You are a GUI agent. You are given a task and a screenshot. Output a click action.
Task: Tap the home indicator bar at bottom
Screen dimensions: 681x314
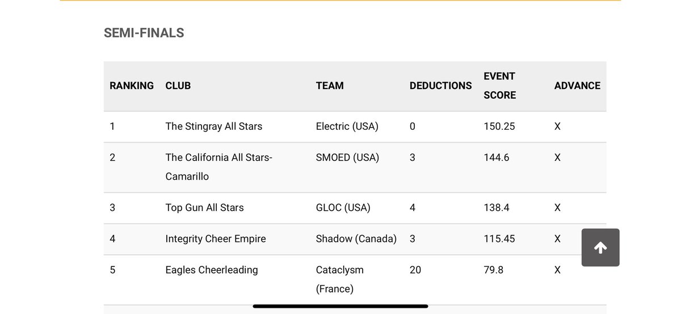[340, 307]
